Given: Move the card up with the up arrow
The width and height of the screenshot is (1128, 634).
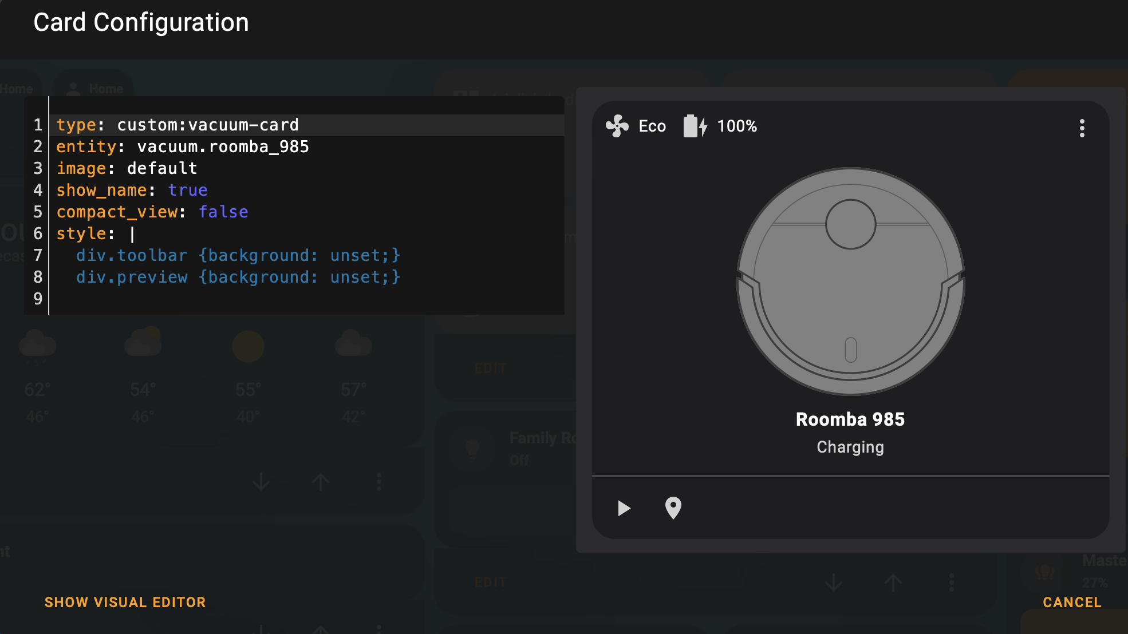Looking at the screenshot, I should click(x=320, y=482).
